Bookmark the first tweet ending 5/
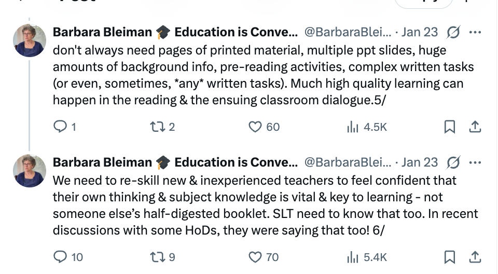The width and height of the screenshot is (498, 274). coord(450,127)
